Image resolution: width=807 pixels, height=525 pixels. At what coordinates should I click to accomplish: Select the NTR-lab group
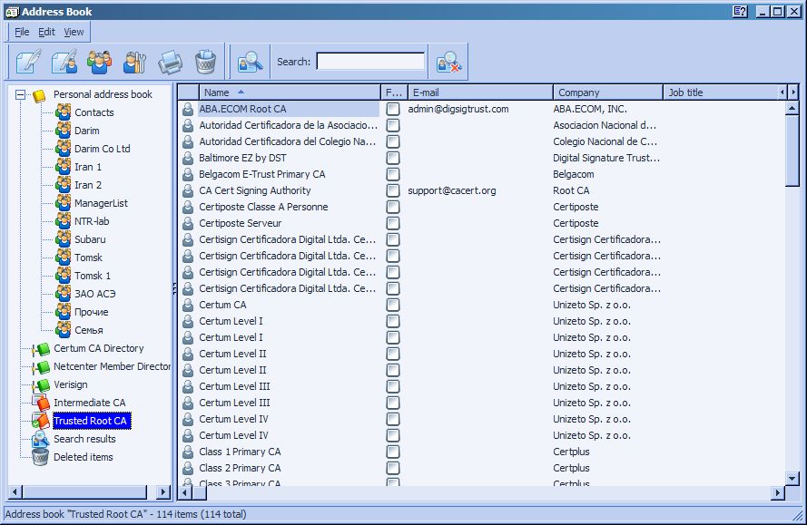(x=92, y=221)
